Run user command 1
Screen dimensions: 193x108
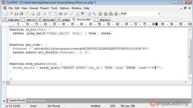point(101,14)
